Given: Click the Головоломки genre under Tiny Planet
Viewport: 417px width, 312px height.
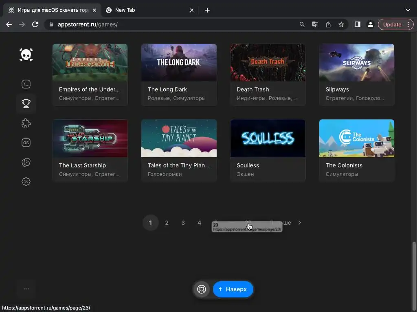Looking at the screenshot, I should [165, 174].
